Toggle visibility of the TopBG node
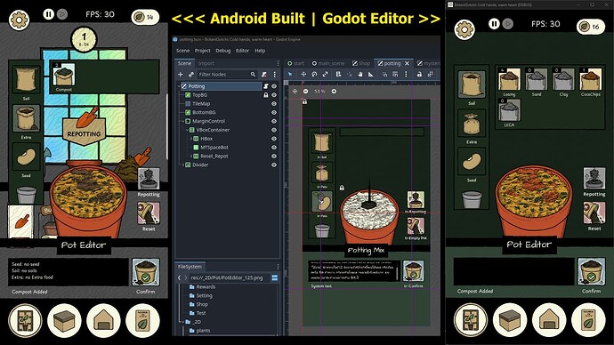Viewport: 614px width, 345px height. coord(274,95)
